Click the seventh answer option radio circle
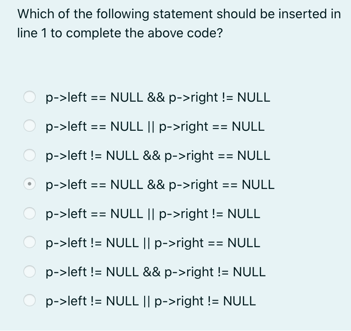Image resolution: width=351 pixels, height=331 pixels. coord(30,271)
